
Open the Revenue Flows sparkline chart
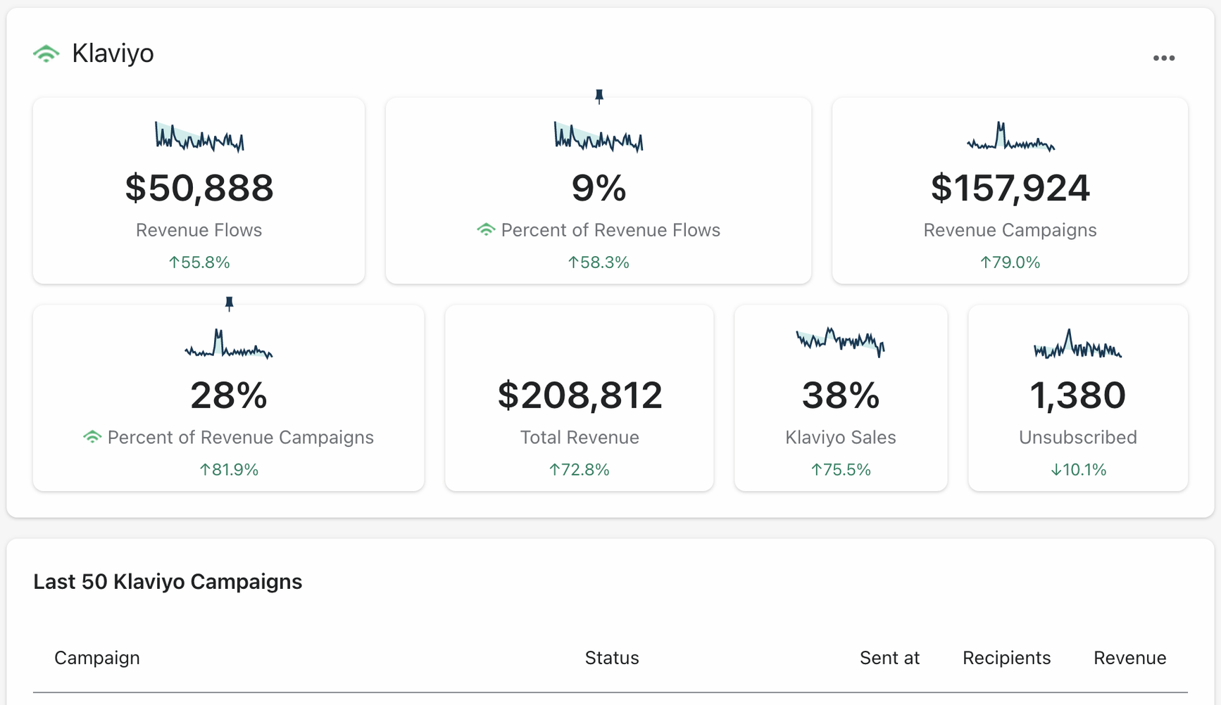pos(199,136)
